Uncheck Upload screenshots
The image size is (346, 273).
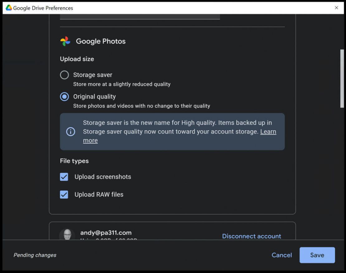point(64,177)
